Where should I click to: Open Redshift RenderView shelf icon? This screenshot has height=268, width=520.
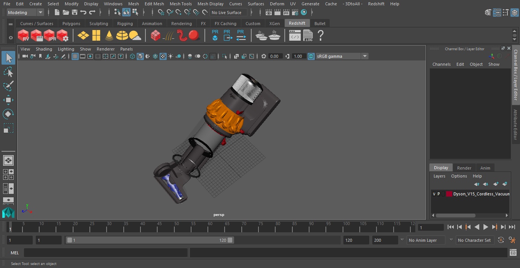(23, 36)
